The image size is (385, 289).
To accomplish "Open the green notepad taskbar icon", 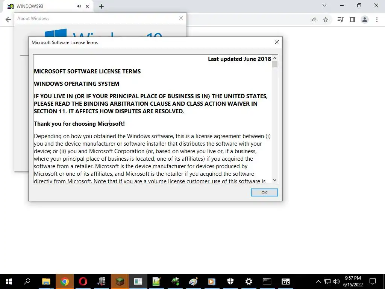I will pyautogui.click(x=156, y=281).
